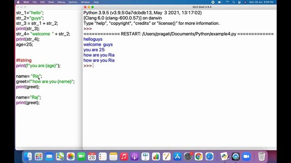
Task: Click the screen recording indicator in menu bar
Action: (x=213, y=2)
